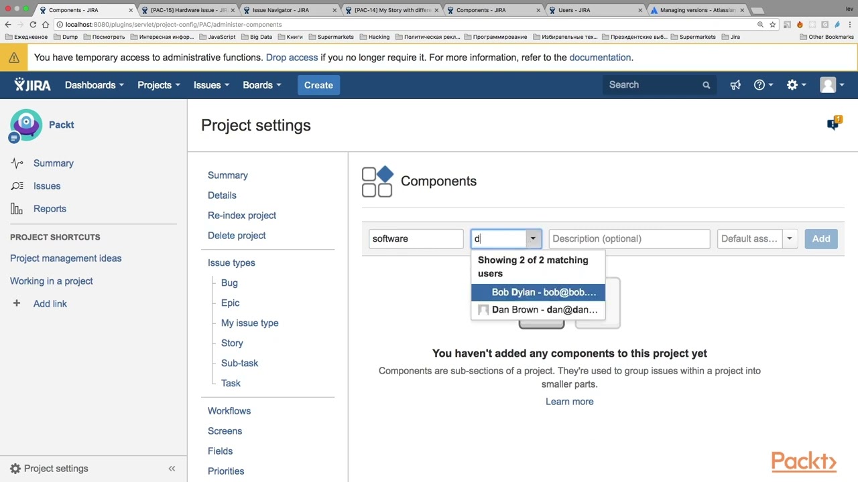858x482 pixels.
Task: Open Project management ideas shortcut
Action: coord(66,258)
